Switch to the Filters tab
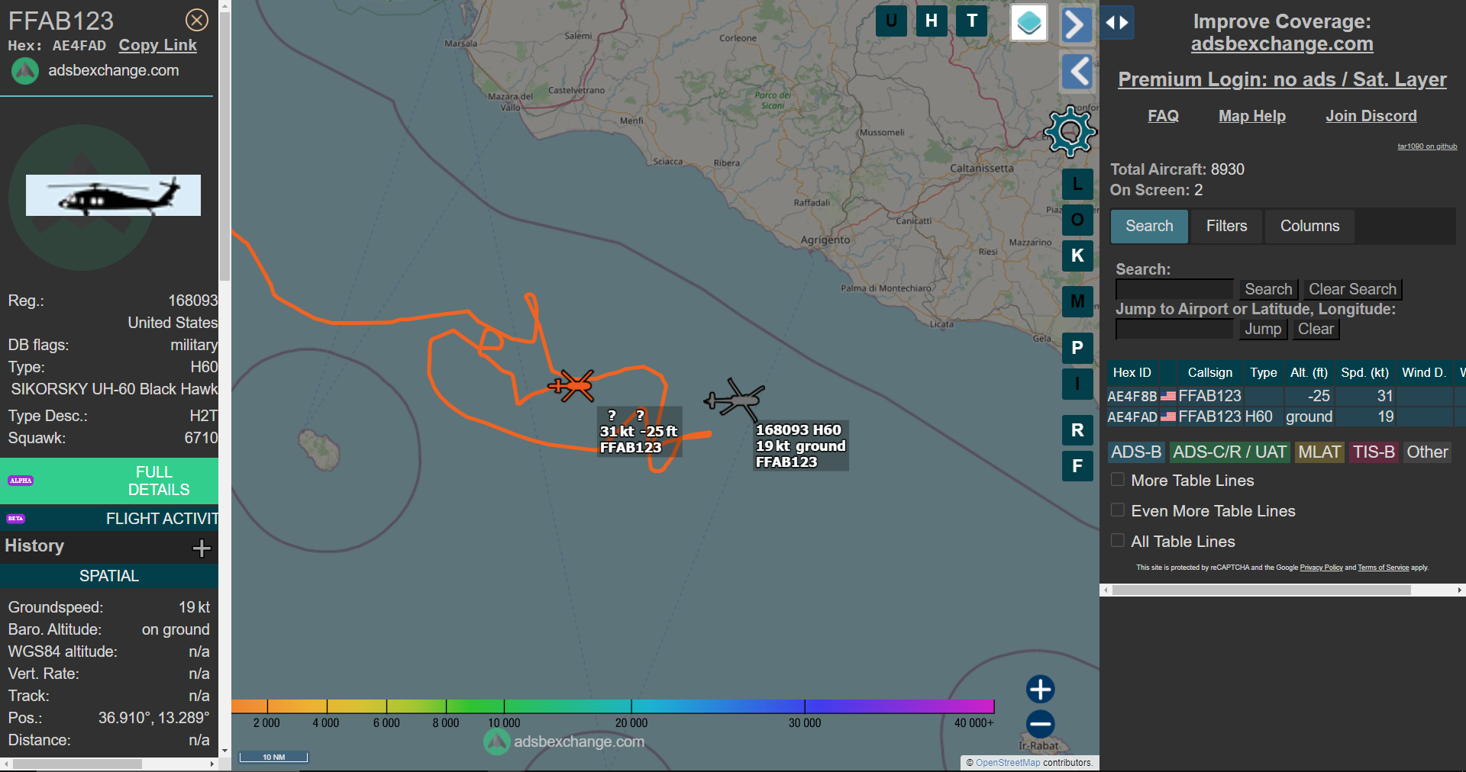Screen dimensions: 1466x772 [1226, 227]
